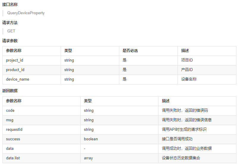Click the 返回数据 section heading
The width and height of the screenshot is (240, 165).
[x=10, y=91]
